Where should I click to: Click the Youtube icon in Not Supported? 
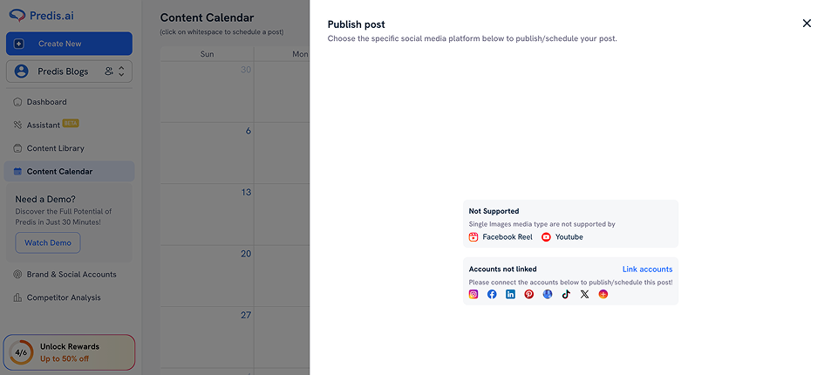546,237
